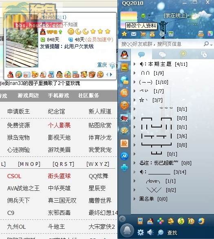Select the [W X Y Z] letter index

click(98, 164)
